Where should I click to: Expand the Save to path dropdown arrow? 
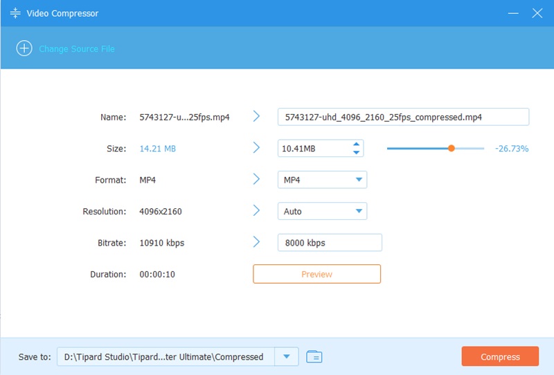coord(287,356)
